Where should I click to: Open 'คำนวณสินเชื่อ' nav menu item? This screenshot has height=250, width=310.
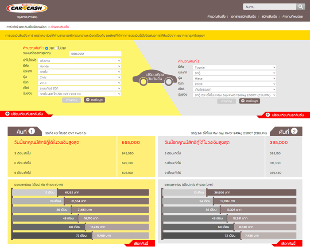[x=217, y=16]
